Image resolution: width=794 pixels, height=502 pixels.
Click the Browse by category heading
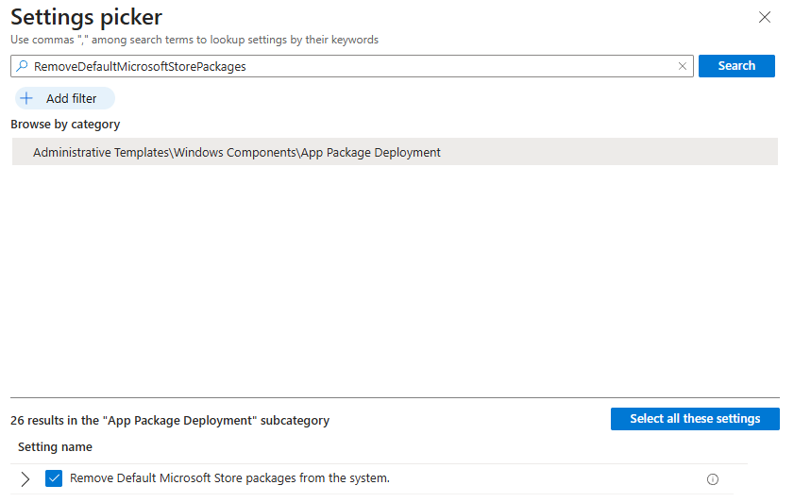(65, 125)
